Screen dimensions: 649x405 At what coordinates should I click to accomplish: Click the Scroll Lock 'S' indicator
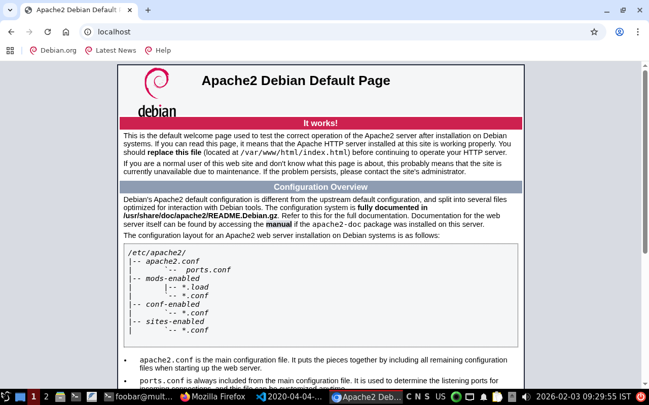pyautogui.click(x=427, y=397)
